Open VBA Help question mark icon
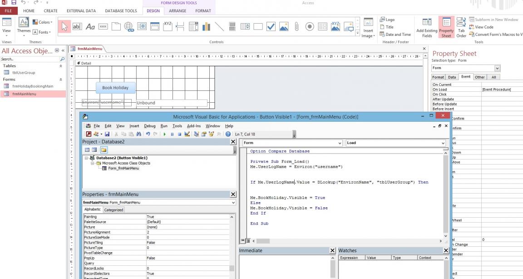The image size is (523, 279). point(228,134)
